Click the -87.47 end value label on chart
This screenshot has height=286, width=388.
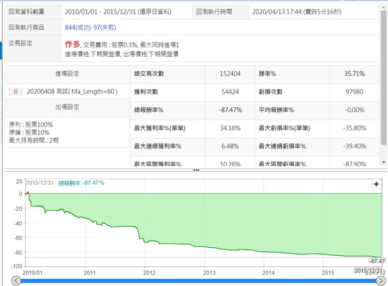click(376, 261)
